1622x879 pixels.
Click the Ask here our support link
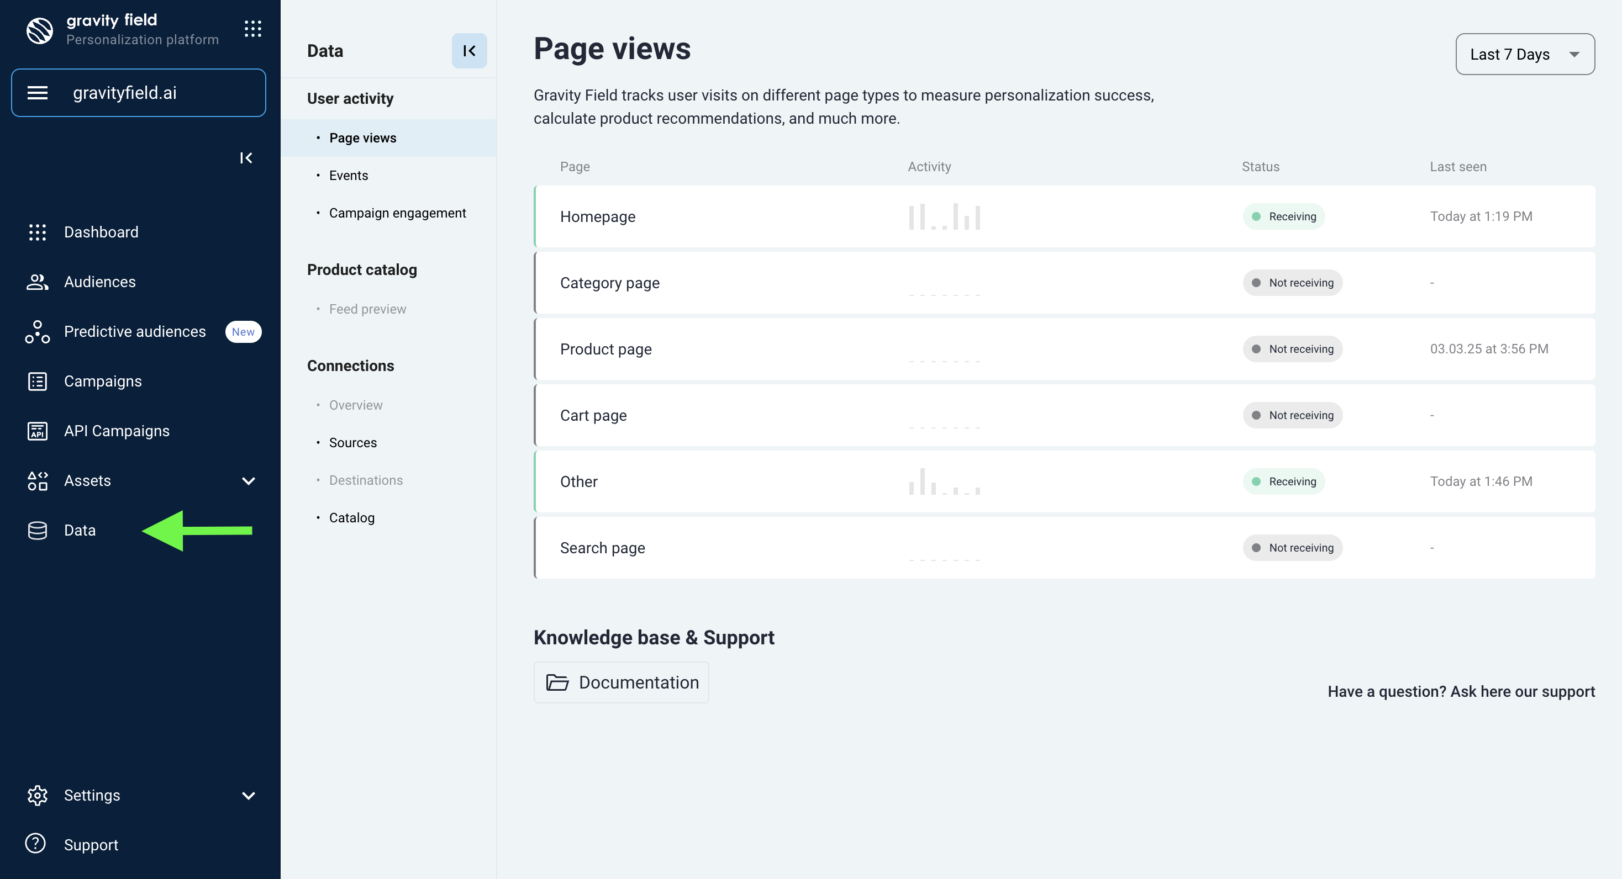(1523, 691)
